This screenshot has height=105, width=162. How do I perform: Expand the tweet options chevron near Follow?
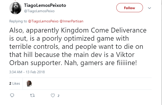coord(149,8)
